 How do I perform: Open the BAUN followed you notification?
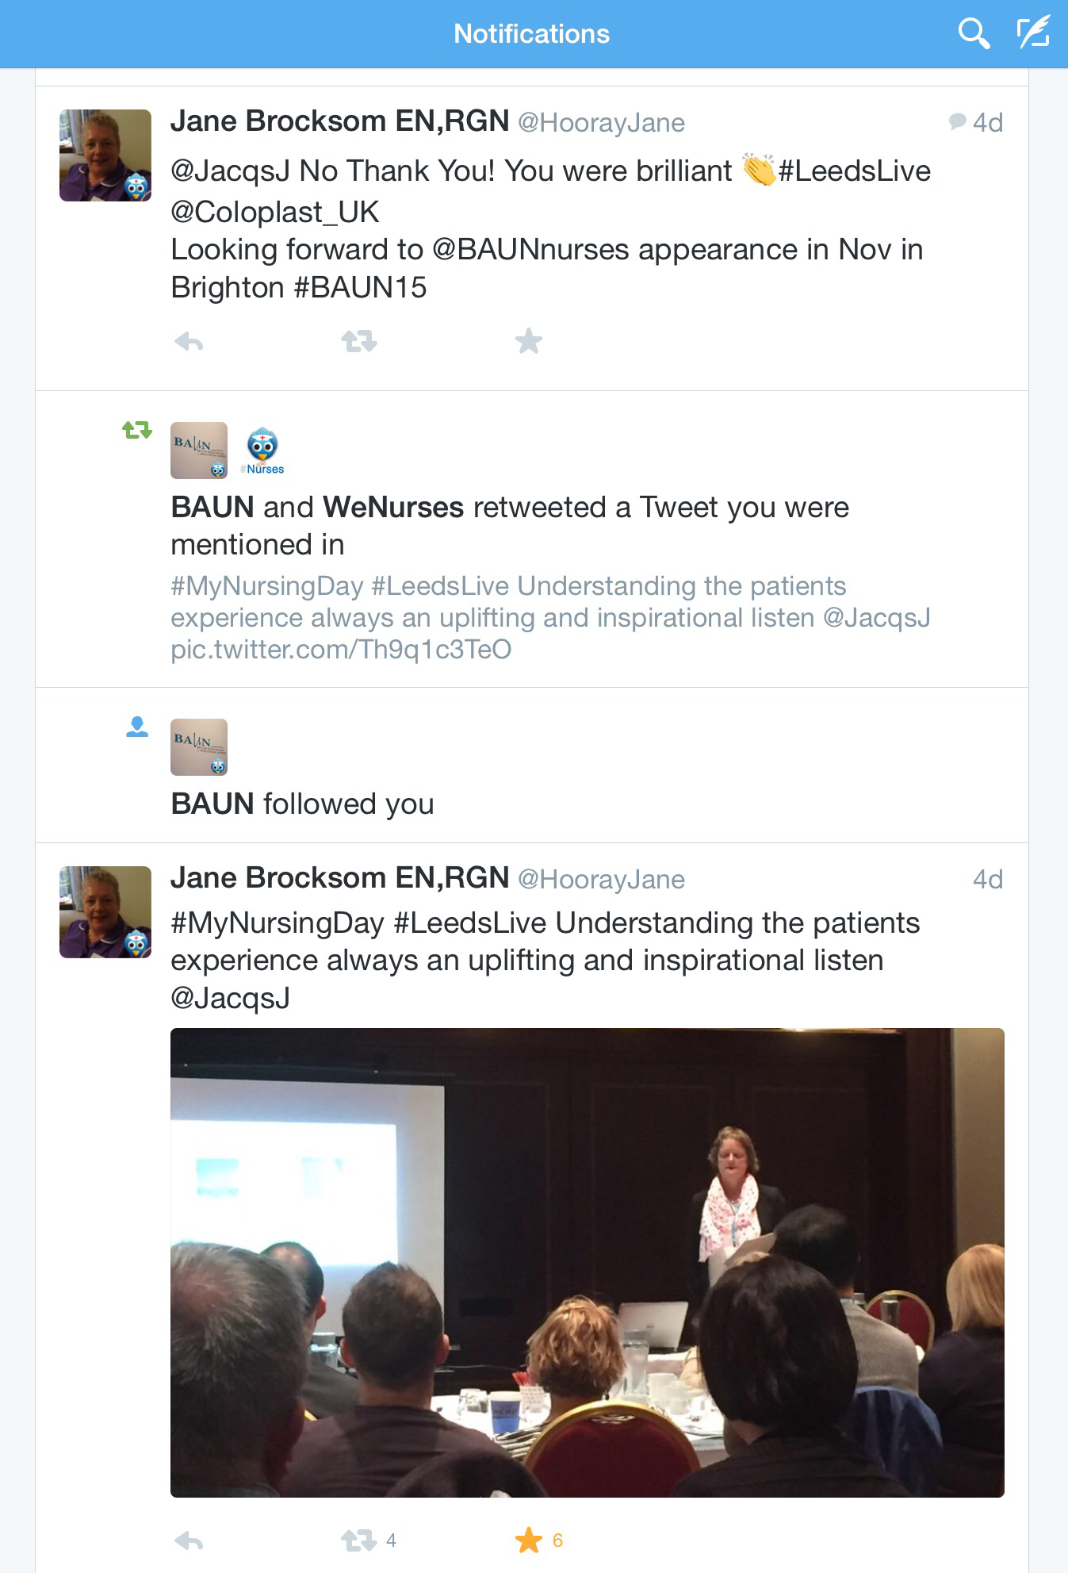click(x=532, y=765)
